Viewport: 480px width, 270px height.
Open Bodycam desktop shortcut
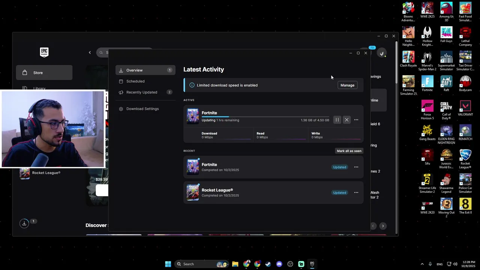click(x=465, y=84)
